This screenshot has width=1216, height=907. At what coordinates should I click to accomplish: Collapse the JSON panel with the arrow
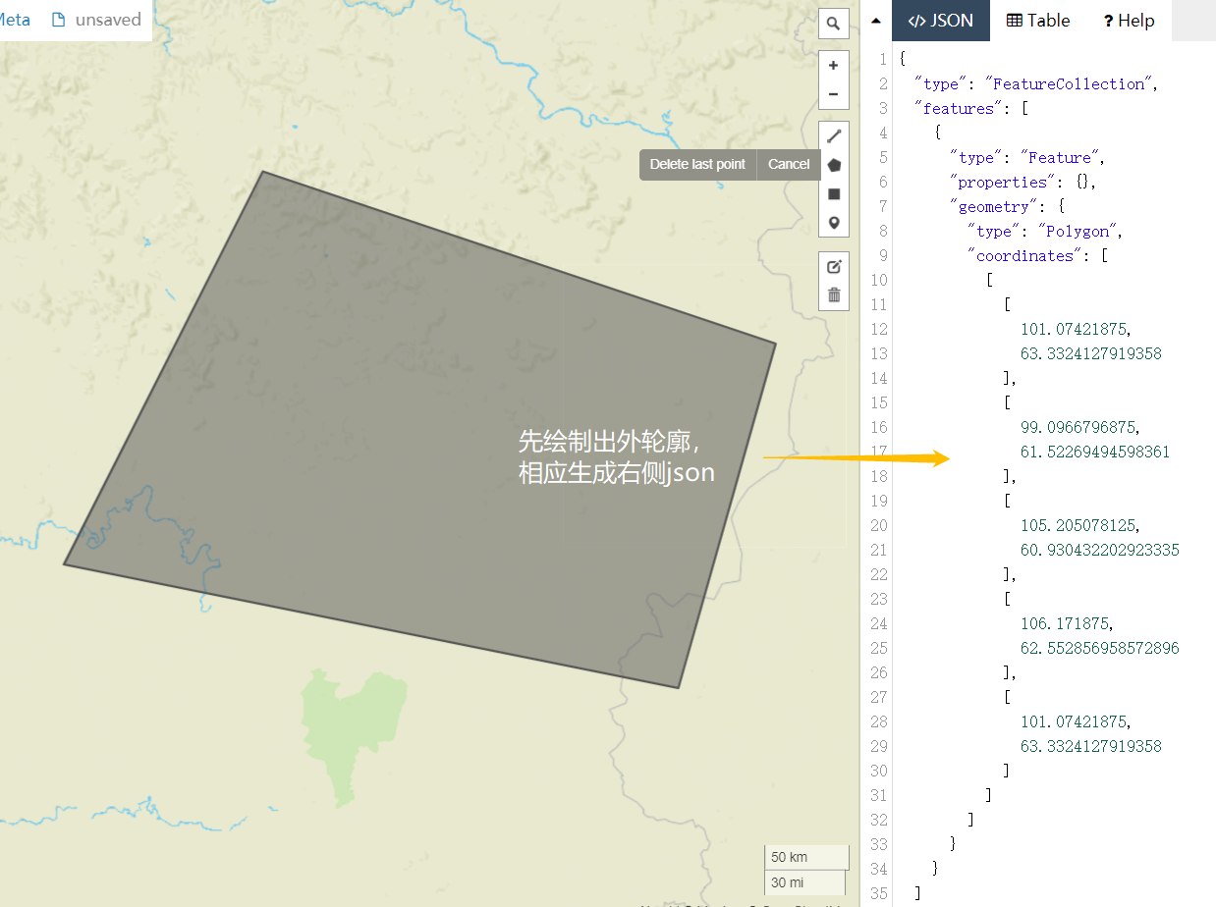coord(875,19)
